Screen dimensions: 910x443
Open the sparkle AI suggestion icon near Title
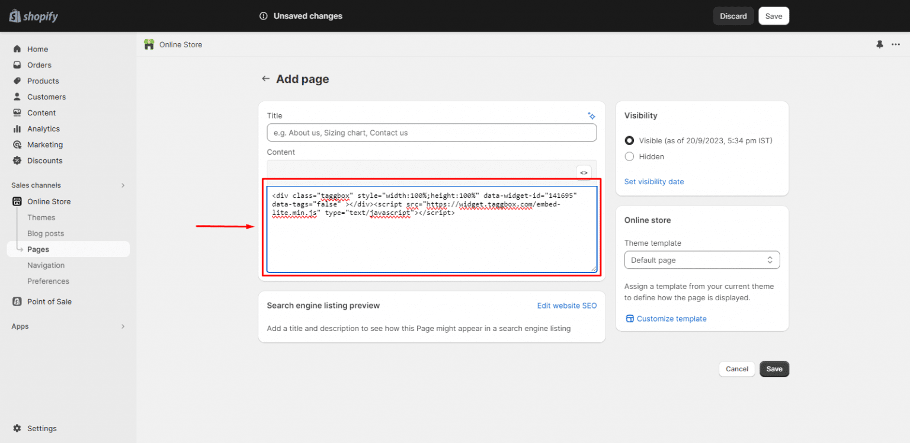pos(591,115)
